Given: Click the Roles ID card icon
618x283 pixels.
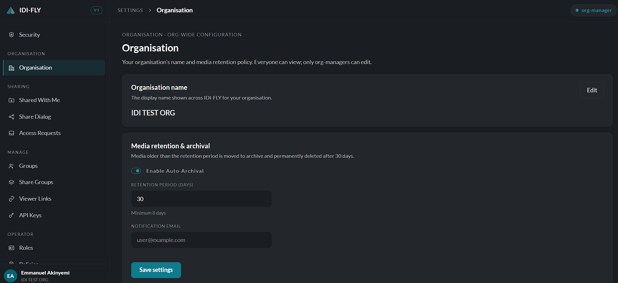Looking at the screenshot, I should (x=11, y=248).
